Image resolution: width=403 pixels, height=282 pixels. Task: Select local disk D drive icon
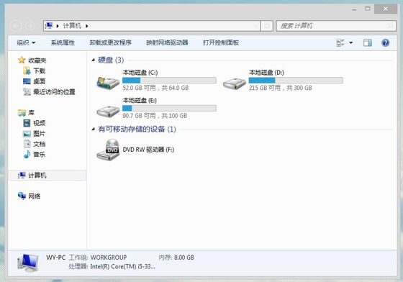(234, 83)
